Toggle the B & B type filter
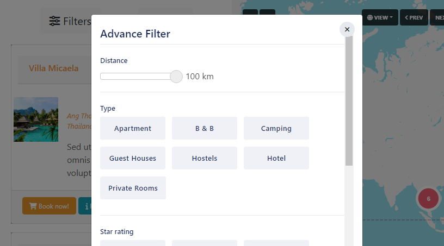Viewport: 444px width, 246px height. coord(205,128)
